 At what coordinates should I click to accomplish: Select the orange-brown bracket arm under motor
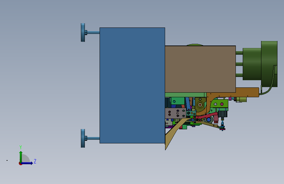[247, 92]
